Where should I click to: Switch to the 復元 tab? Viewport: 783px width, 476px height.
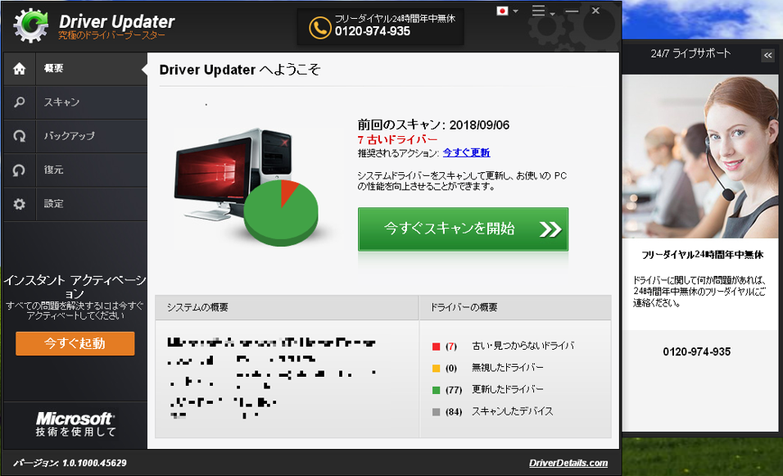(75, 170)
